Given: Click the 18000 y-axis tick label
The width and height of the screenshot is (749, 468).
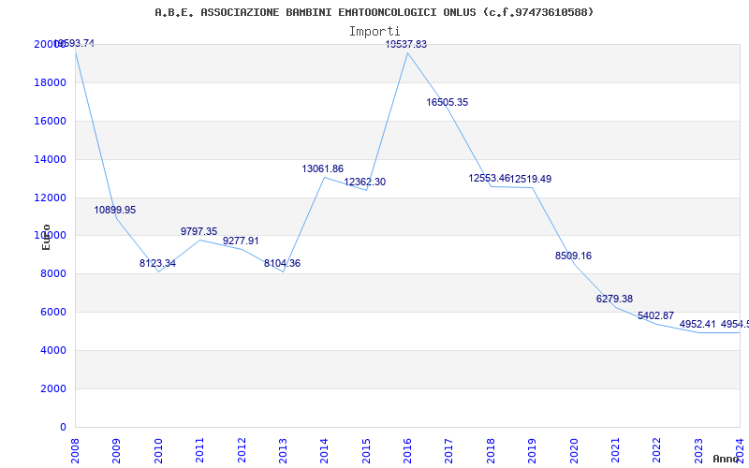Looking at the screenshot, I should point(50,82).
